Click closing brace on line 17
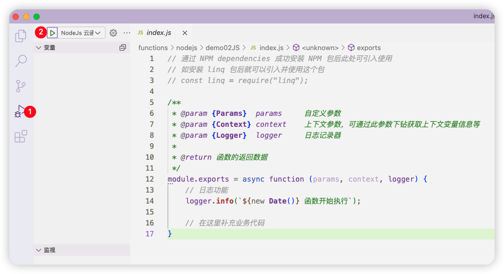504x274 pixels. (x=170, y=234)
